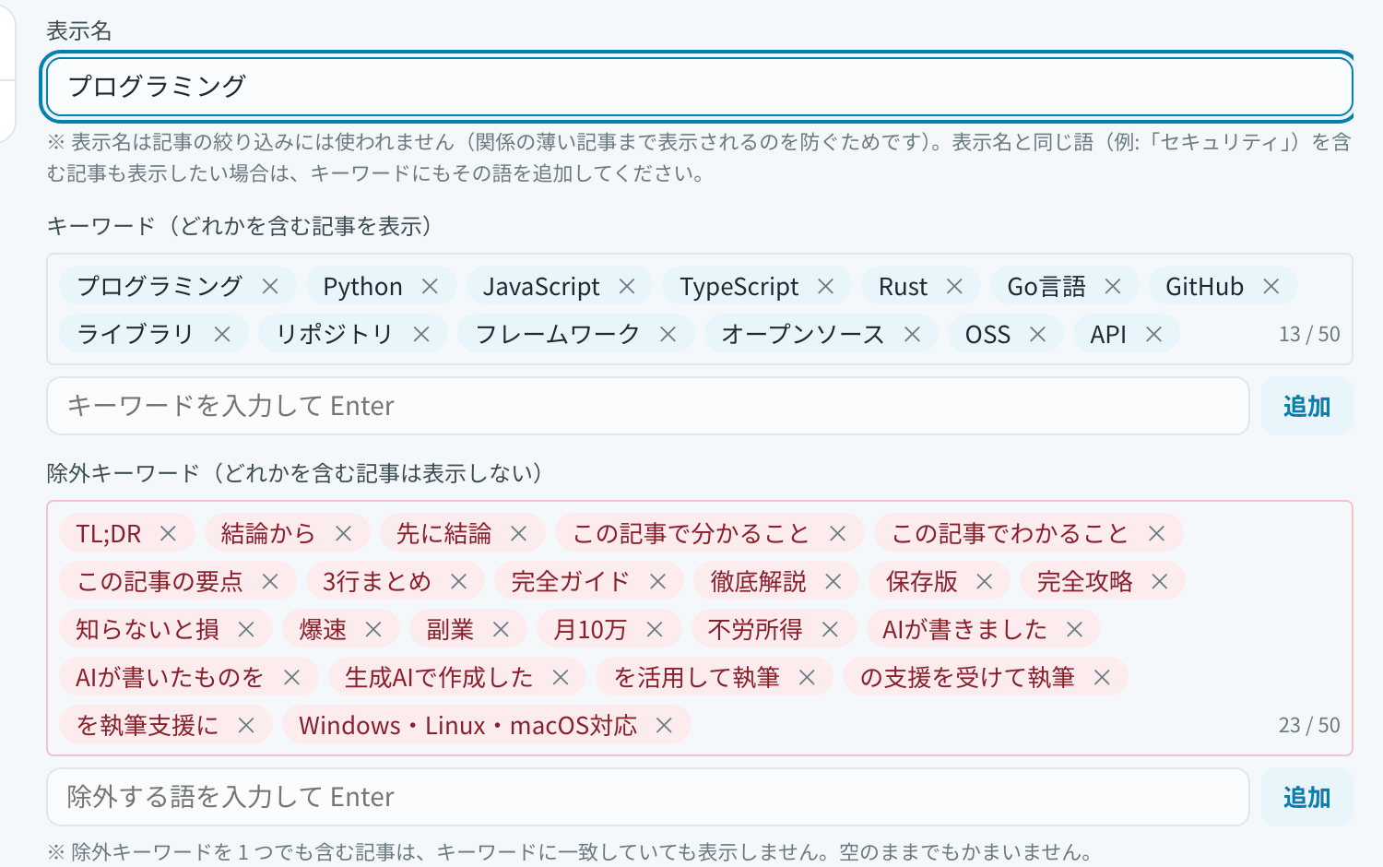This screenshot has height=867, width=1383.
Task: Remove the Go言語 keyword tag
Action: [1113, 286]
